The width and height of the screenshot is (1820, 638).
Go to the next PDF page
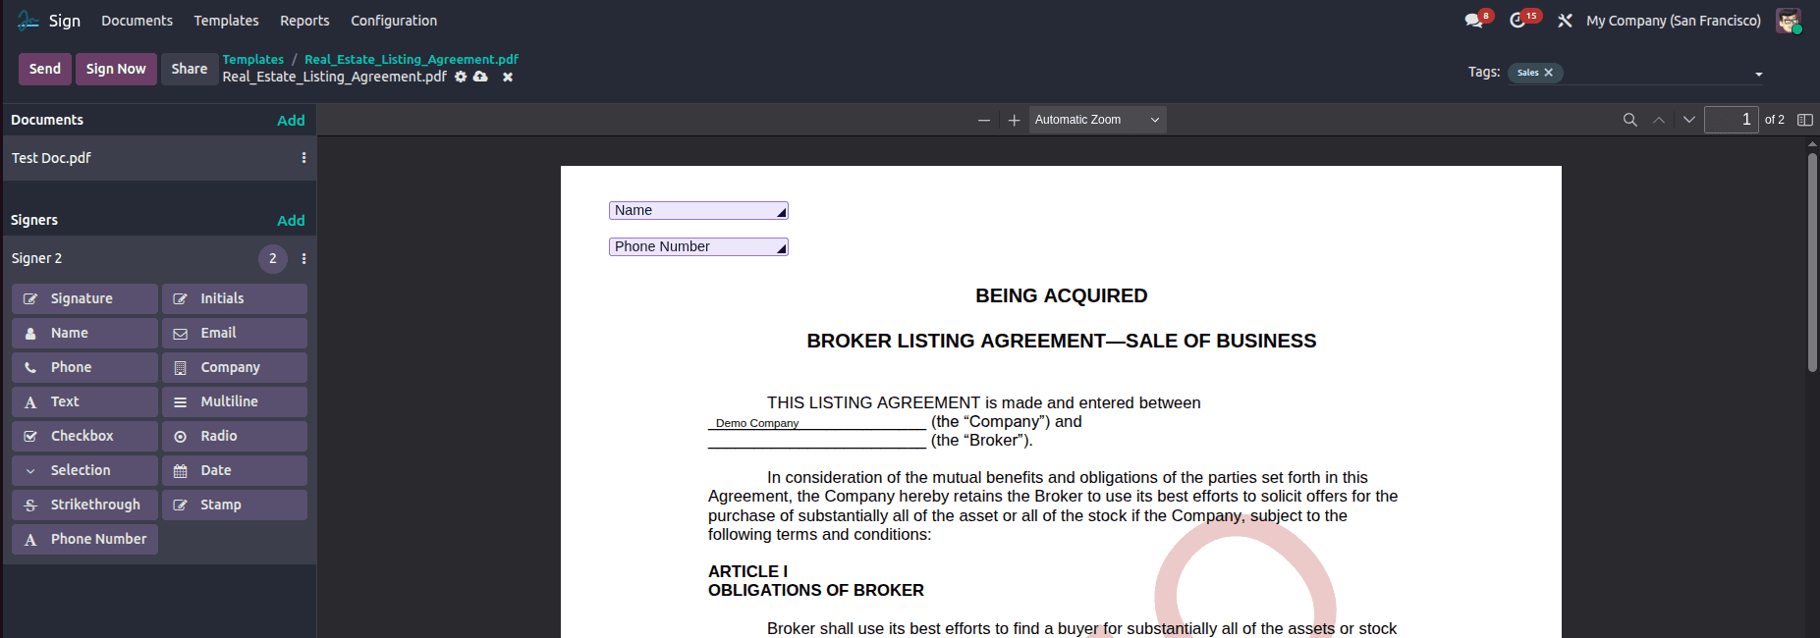[1689, 120]
